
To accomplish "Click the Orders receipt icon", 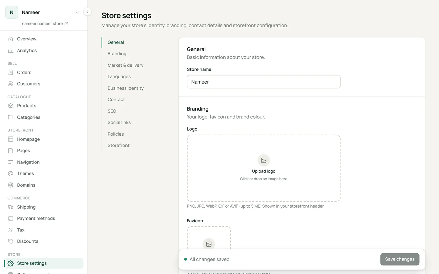I will coord(11,72).
